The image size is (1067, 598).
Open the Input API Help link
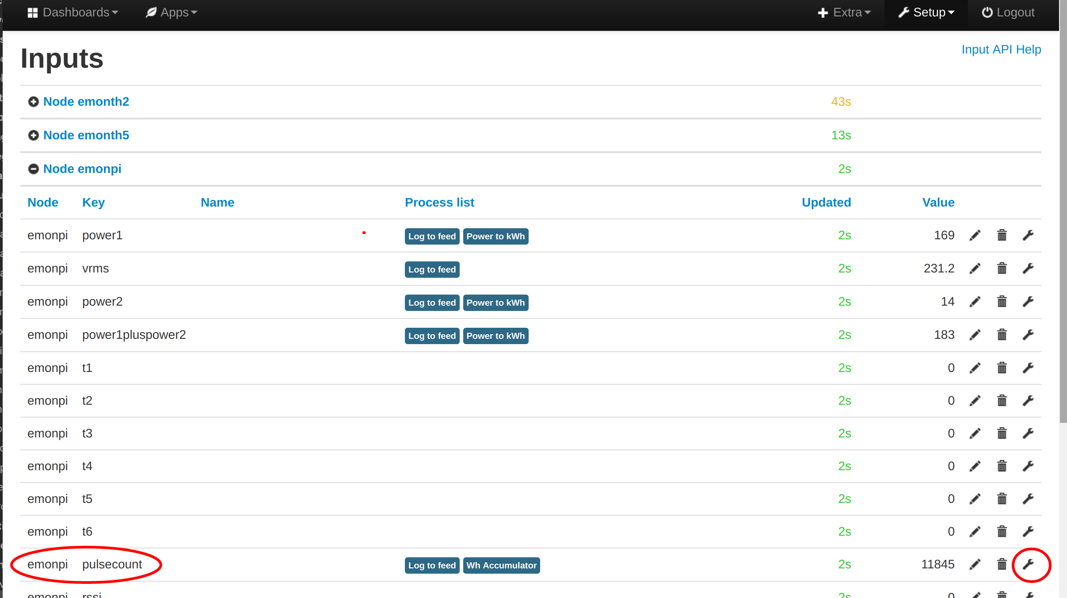(1001, 50)
